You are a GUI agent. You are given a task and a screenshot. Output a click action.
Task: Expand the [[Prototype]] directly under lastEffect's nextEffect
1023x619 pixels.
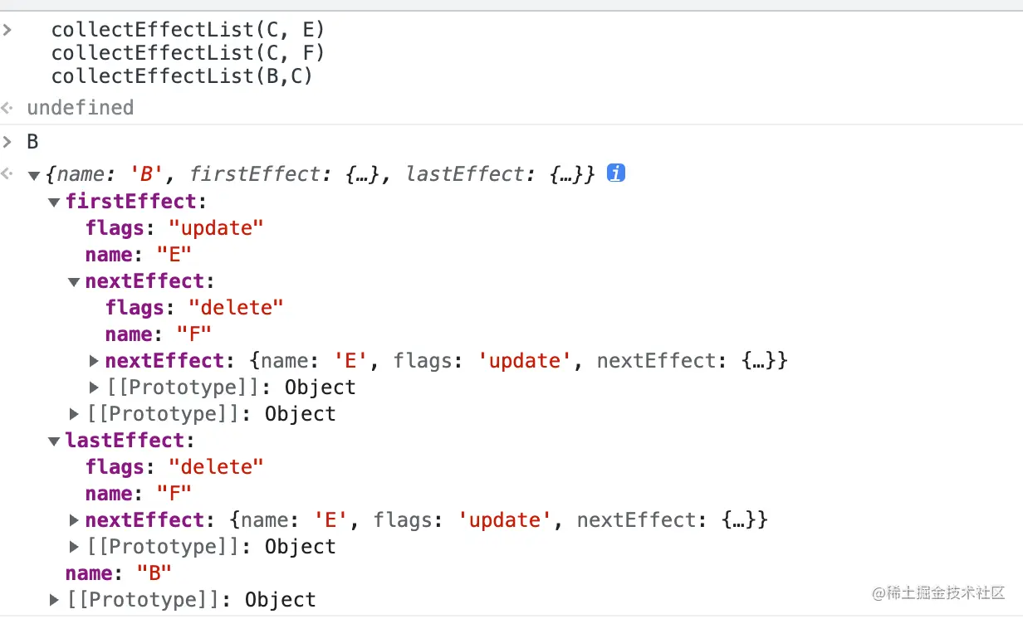pos(74,547)
